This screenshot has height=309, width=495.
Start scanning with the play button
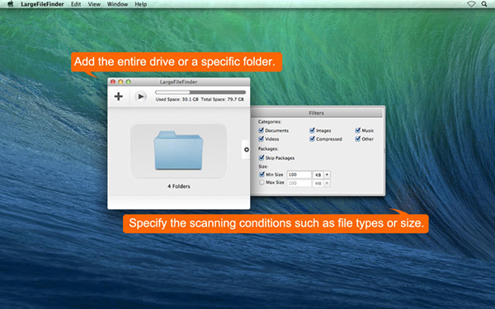click(141, 96)
